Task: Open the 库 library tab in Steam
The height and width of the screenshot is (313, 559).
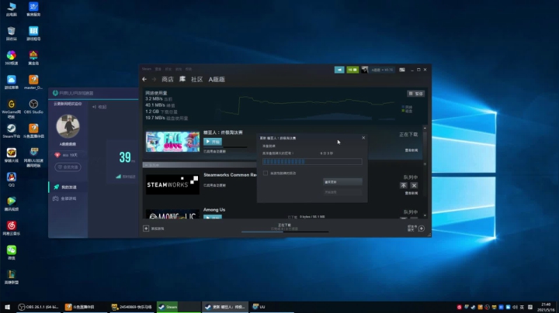Action: pos(182,79)
